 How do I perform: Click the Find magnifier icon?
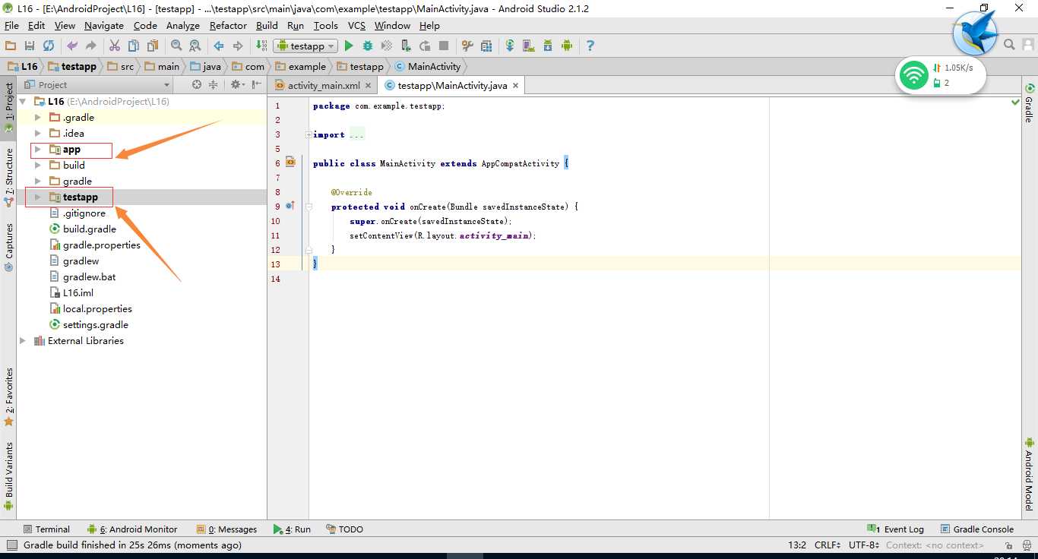click(176, 46)
